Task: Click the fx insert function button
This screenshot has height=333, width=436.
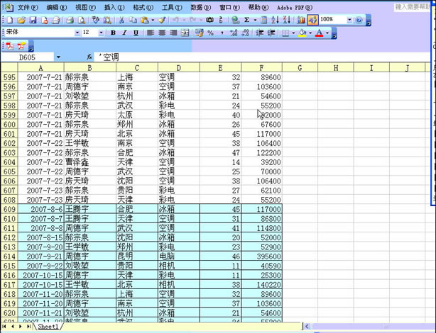Action: (x=89, y=57)
